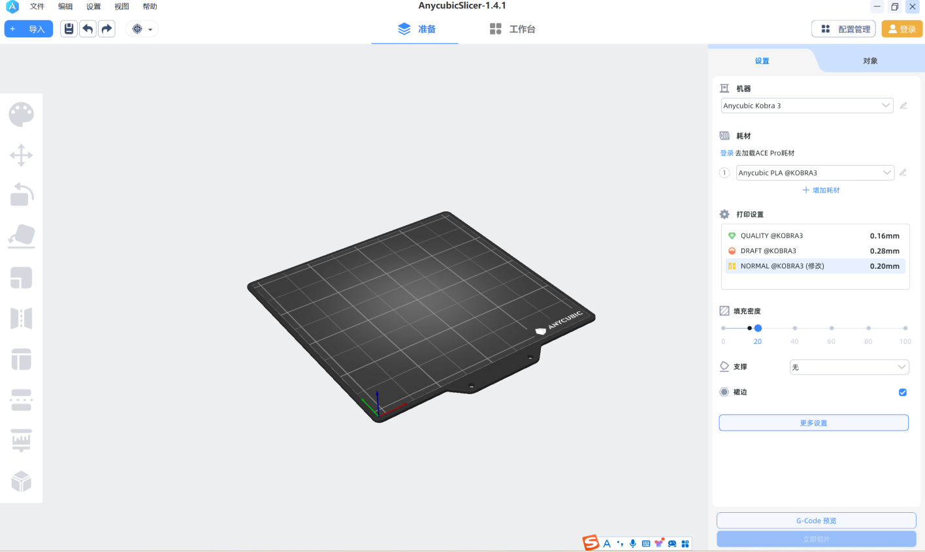This screenshot has height=552, width=925.
Task: Open the Anycubic Kobra 3 machine dropdown
Action: (x=807, y=106)
